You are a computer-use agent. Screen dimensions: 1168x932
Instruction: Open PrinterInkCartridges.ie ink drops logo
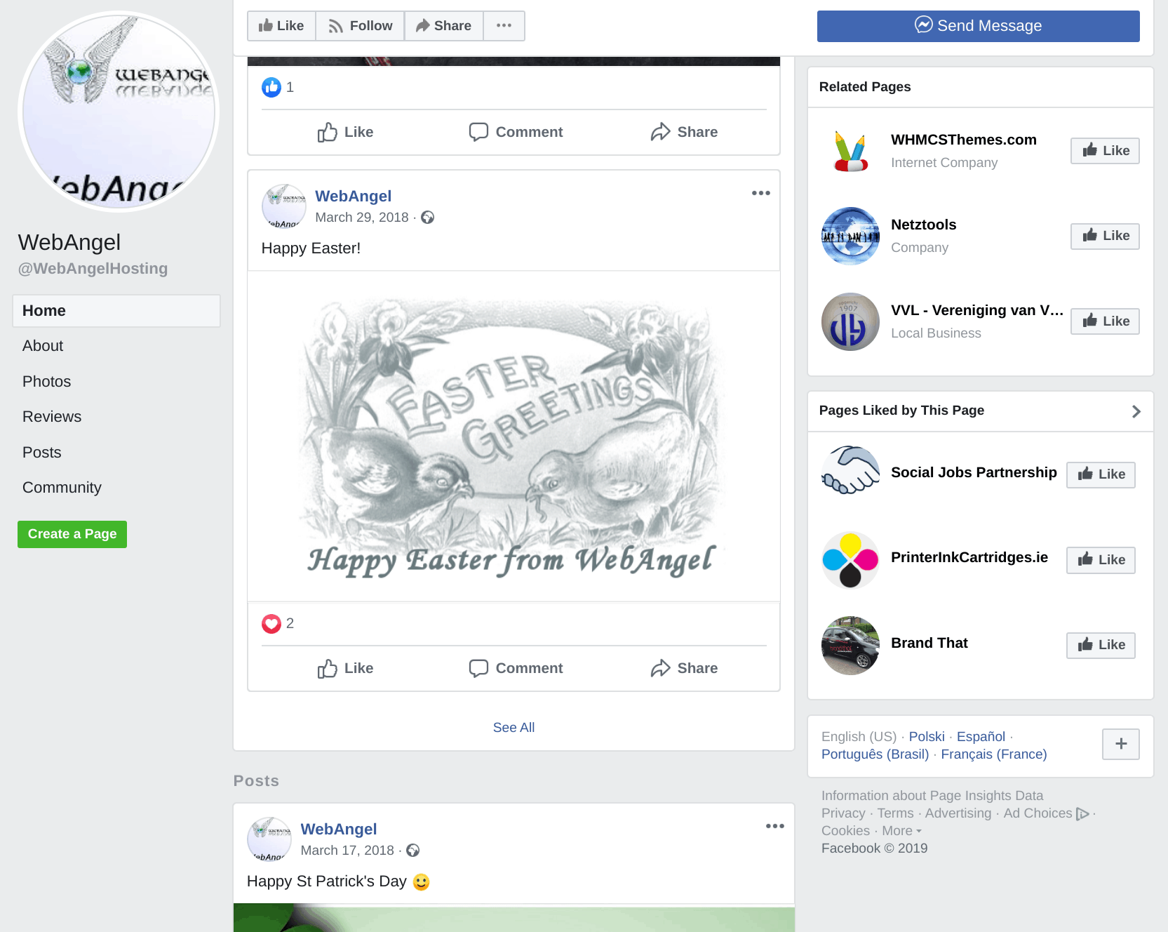pos(850,560)
